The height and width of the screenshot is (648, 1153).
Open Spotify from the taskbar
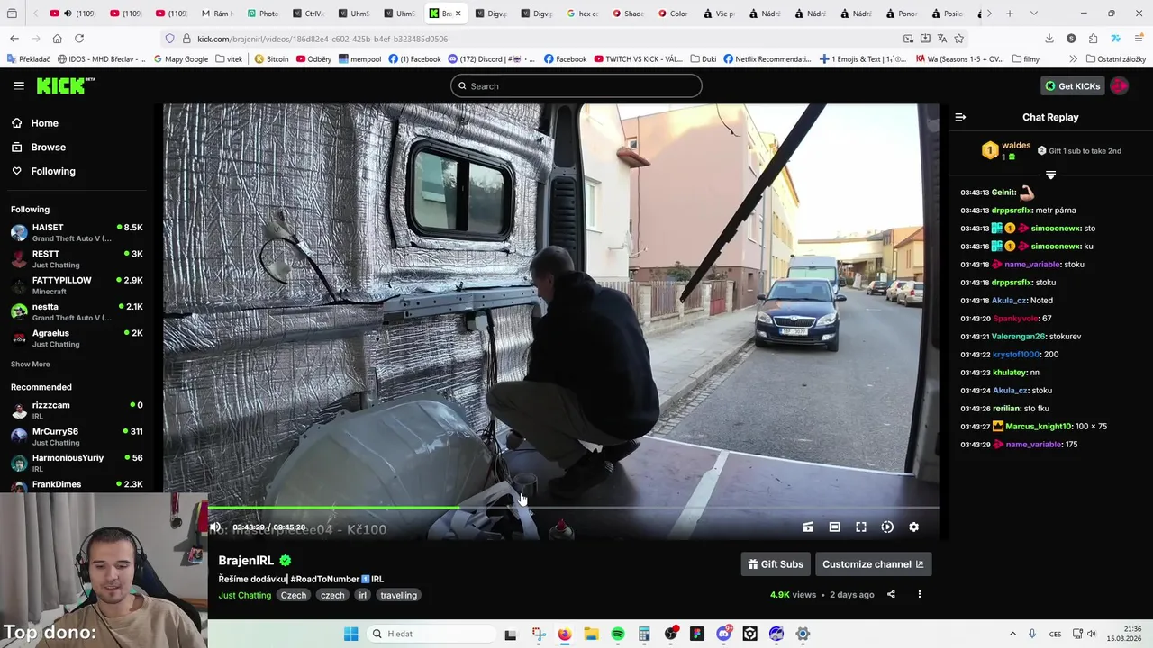(x=617, y=634)
